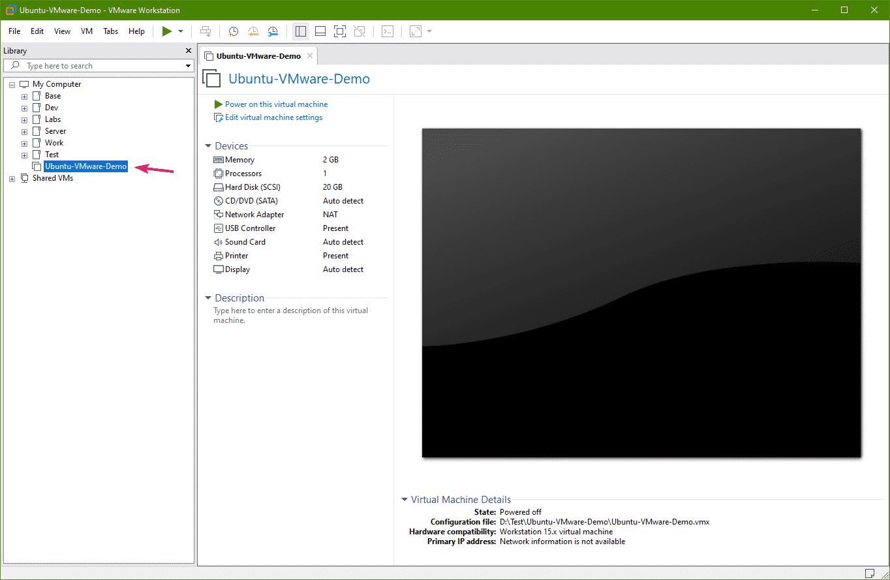This screenshot has height=580, width=890.
Task: Click the description text entry area
Action: [291, 316]
